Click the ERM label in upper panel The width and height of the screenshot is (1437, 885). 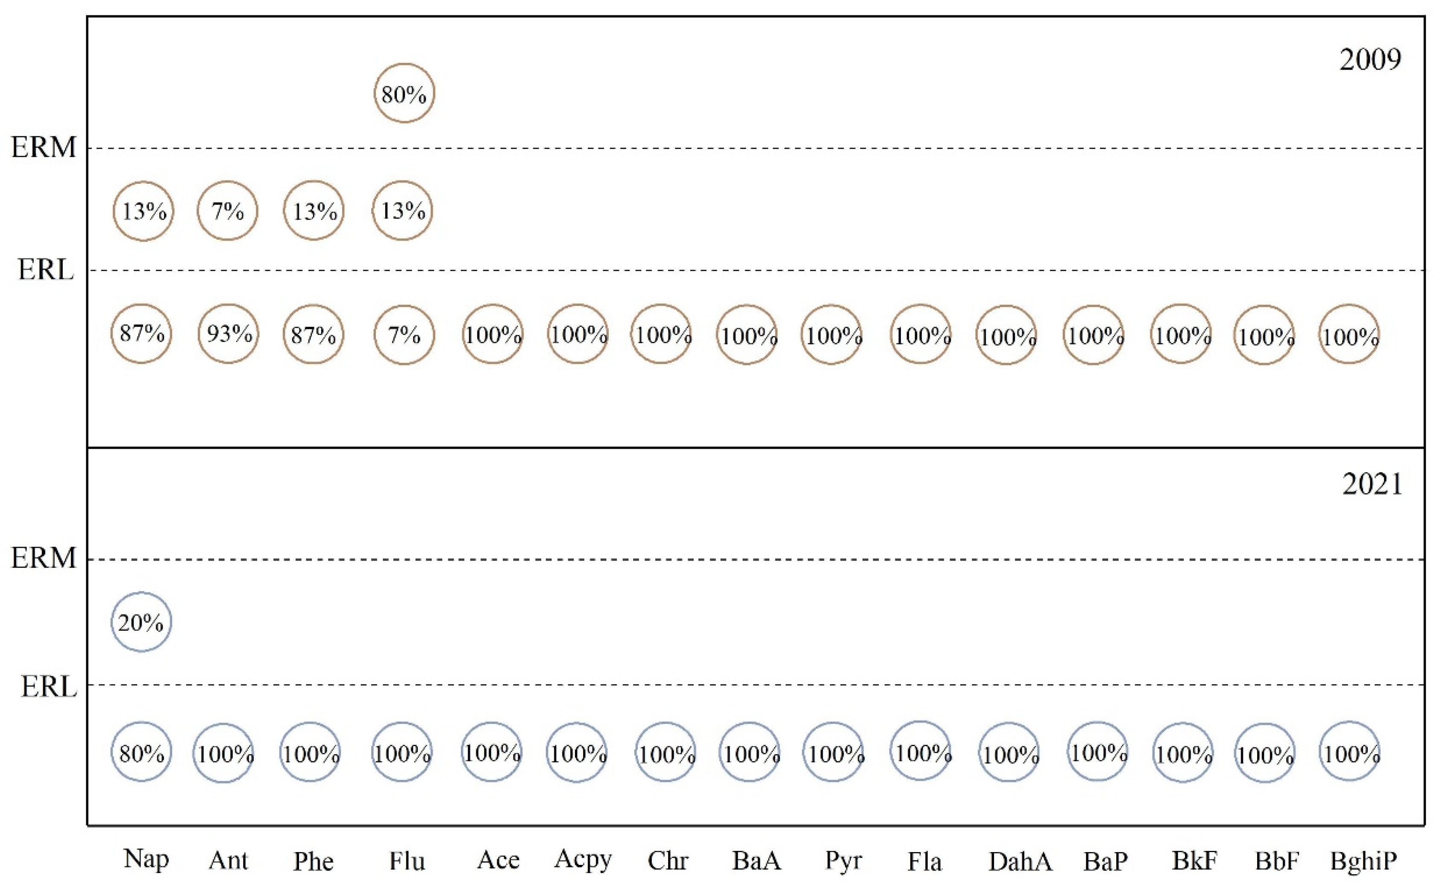(44, 147)
